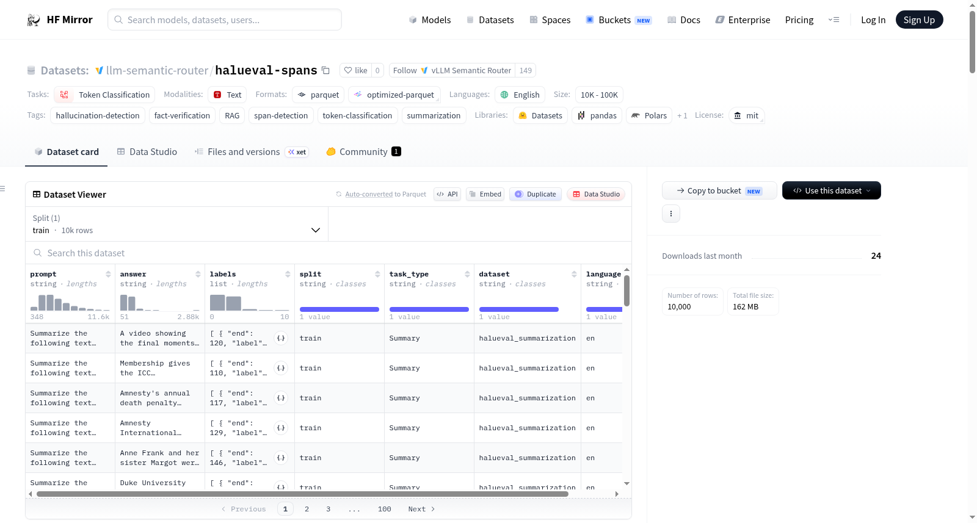Go to page 2 of the dataset
Viewport: 977px width, 523px height.
[x=307, y=509]
